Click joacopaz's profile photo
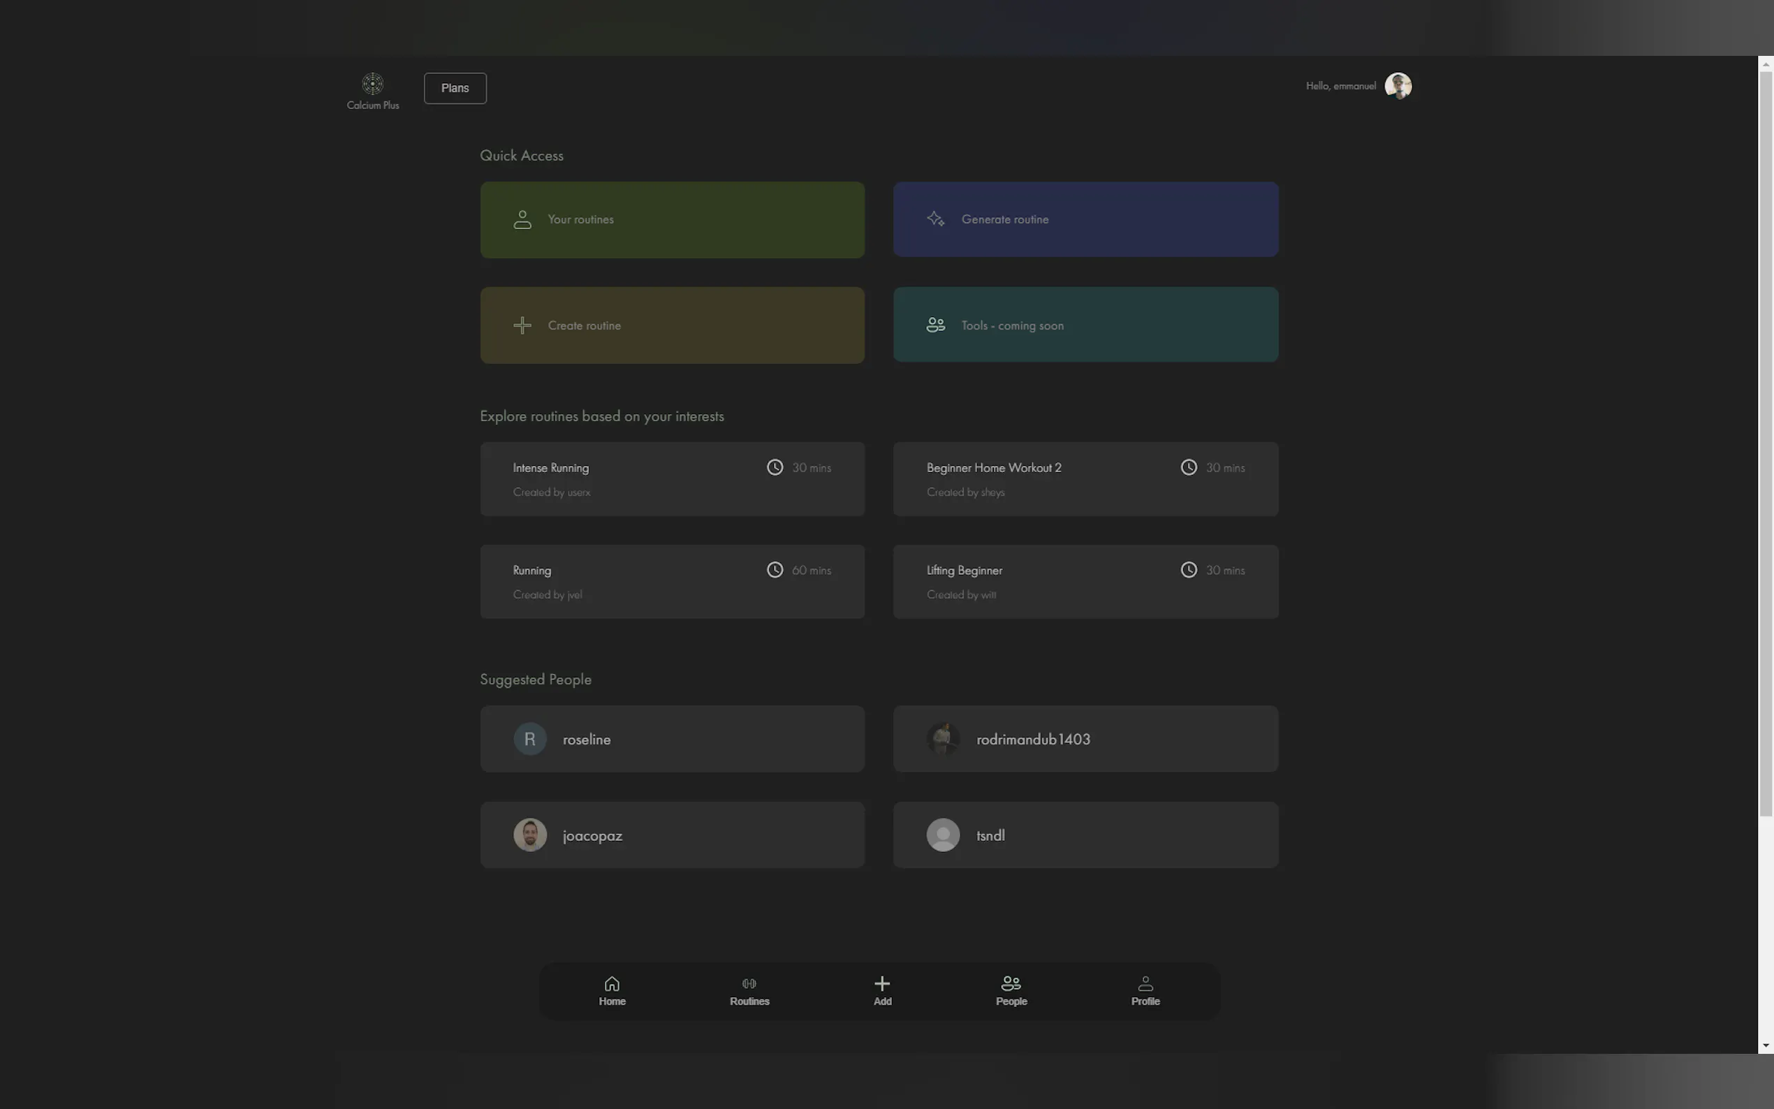The width and height of the screenshot is (1774, 1109). 529,835
